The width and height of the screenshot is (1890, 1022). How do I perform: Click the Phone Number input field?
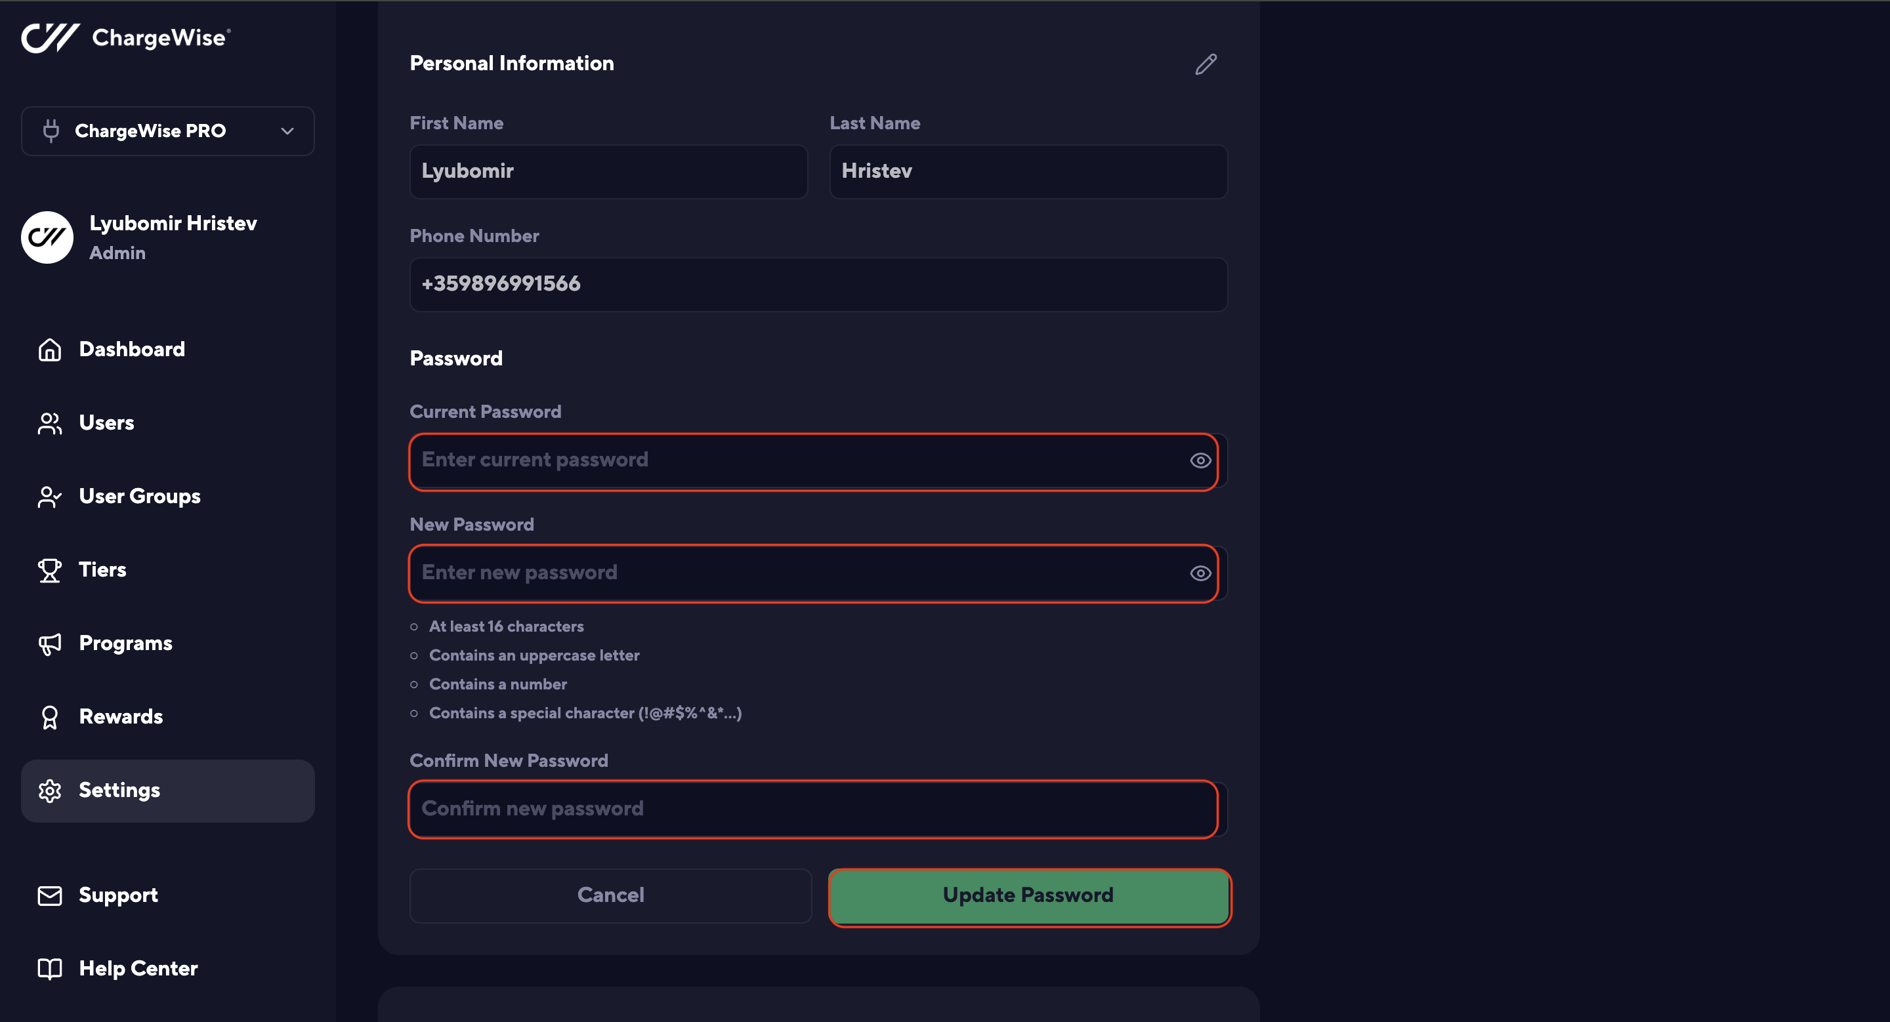coord(818,285)
